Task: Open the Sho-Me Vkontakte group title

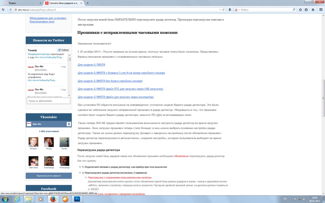Action: pyautogui.click(x=37, y=124)
